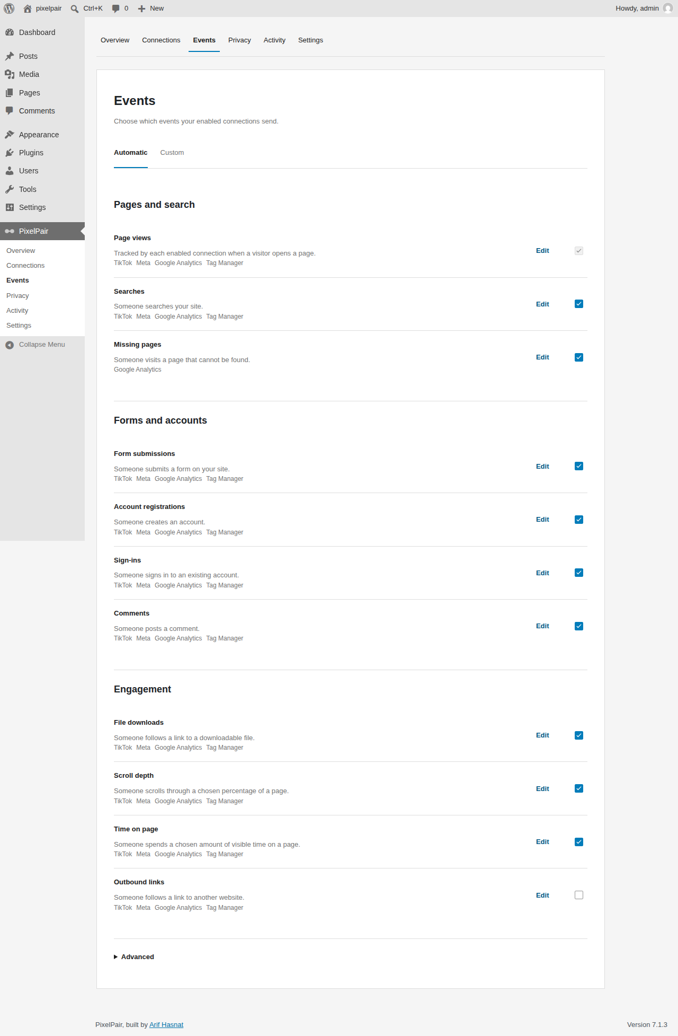
Task: Click the PixelPair plugin menu icon
Action: 10,231
